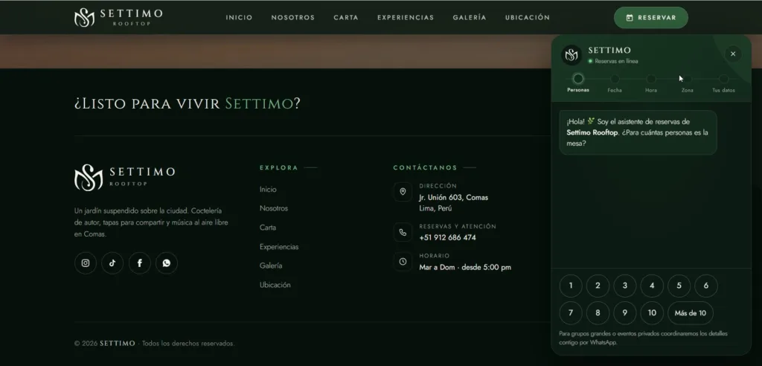Screen dimensions: 762x366
Task: Click the Settimo logo in the footer
Action: point(125,177)
